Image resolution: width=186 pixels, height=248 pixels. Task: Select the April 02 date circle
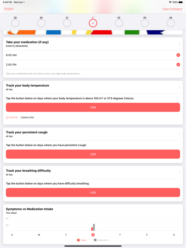pos(119,23)
